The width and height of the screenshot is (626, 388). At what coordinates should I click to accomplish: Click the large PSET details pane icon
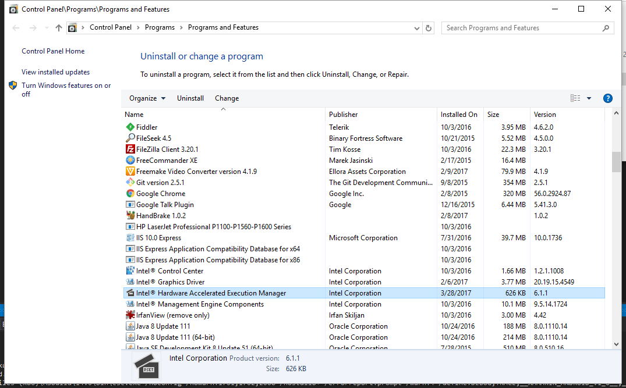click(147, 366)
